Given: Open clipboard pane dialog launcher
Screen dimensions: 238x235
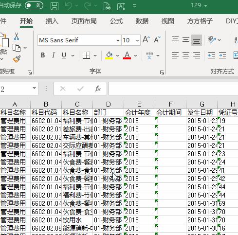Looking at the screenshot, I should point(30,72).
